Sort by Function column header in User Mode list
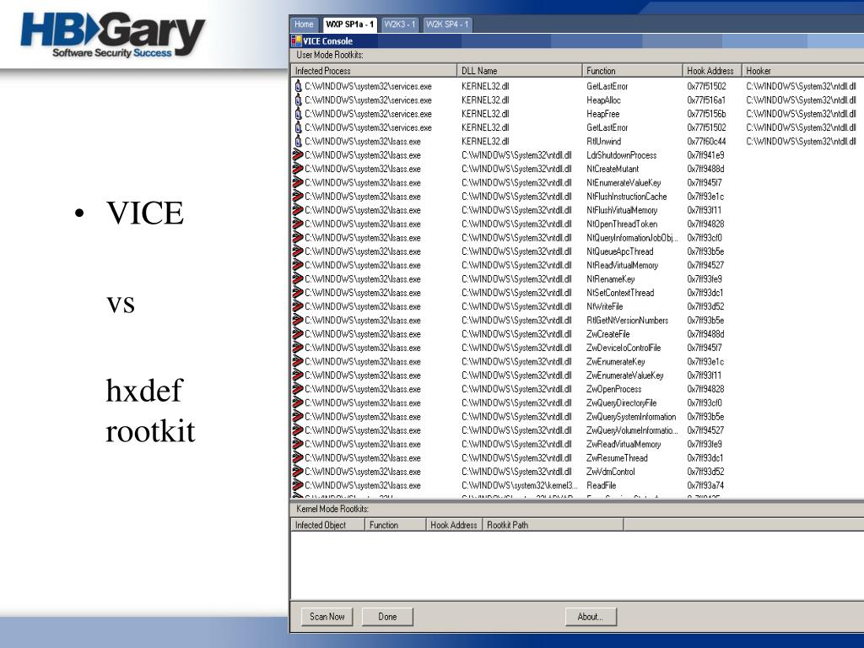Image resolution: width=864 pixels, height=648 pixels. [632, 71]
